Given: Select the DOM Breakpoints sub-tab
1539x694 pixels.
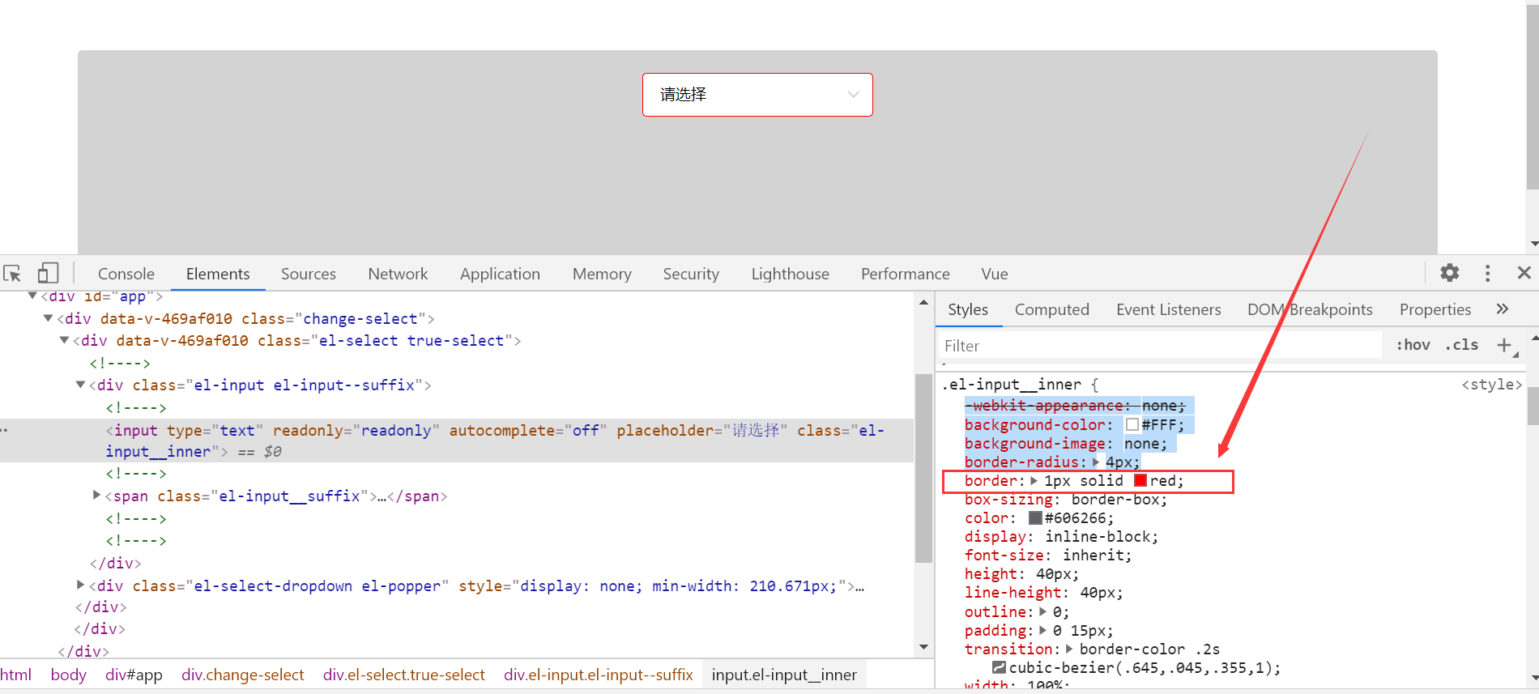Looking at the screenshot, I should tap(1310, 309).
